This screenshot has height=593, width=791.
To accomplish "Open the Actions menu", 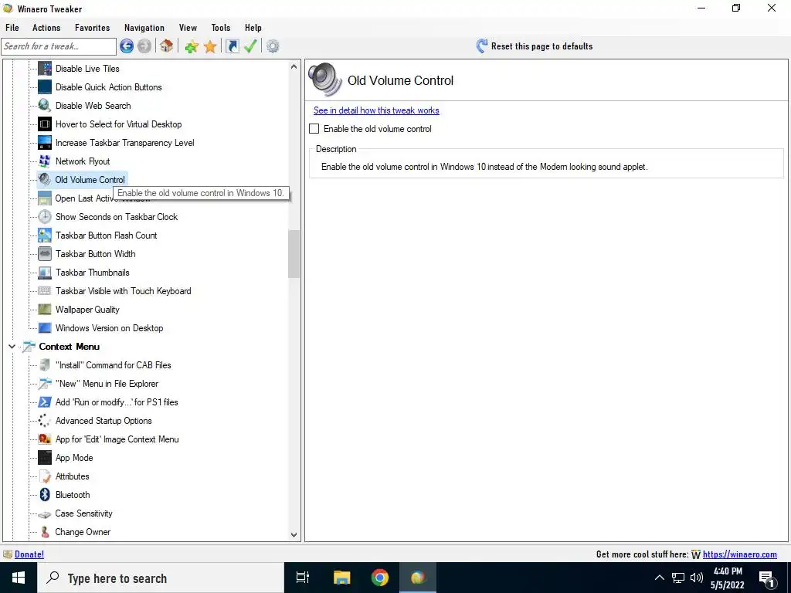I will 46,28.
